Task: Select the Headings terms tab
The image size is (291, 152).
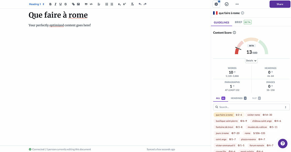Action: (238, 98)
